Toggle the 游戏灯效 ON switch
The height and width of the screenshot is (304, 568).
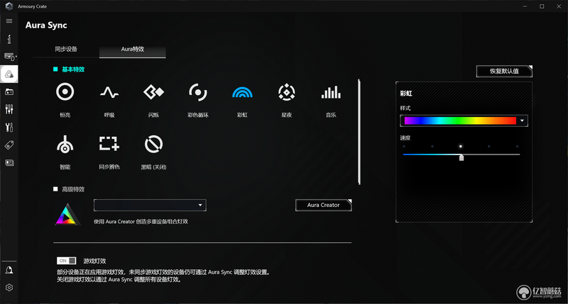click(x=66, y=261)
